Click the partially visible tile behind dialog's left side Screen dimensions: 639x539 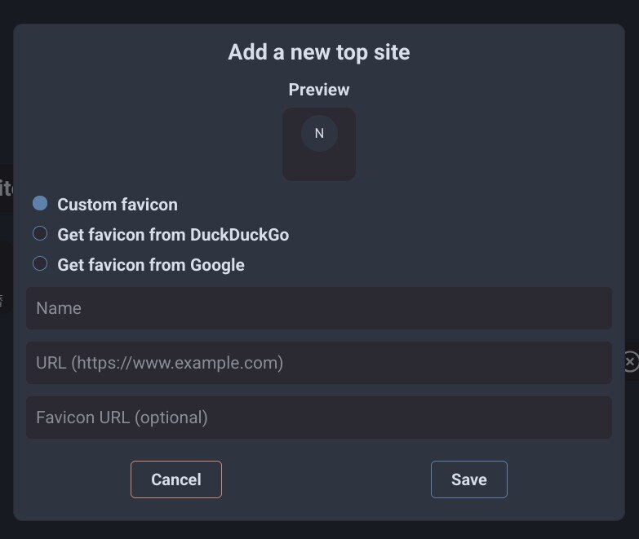point(5,277)
